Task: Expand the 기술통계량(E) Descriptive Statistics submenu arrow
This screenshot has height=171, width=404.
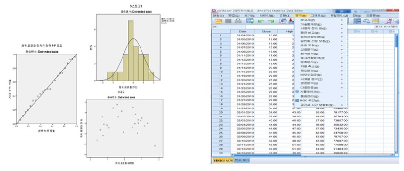Action: (x=342, y=24)
